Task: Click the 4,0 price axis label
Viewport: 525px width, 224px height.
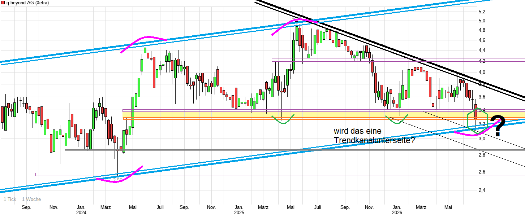Action: 482,73
